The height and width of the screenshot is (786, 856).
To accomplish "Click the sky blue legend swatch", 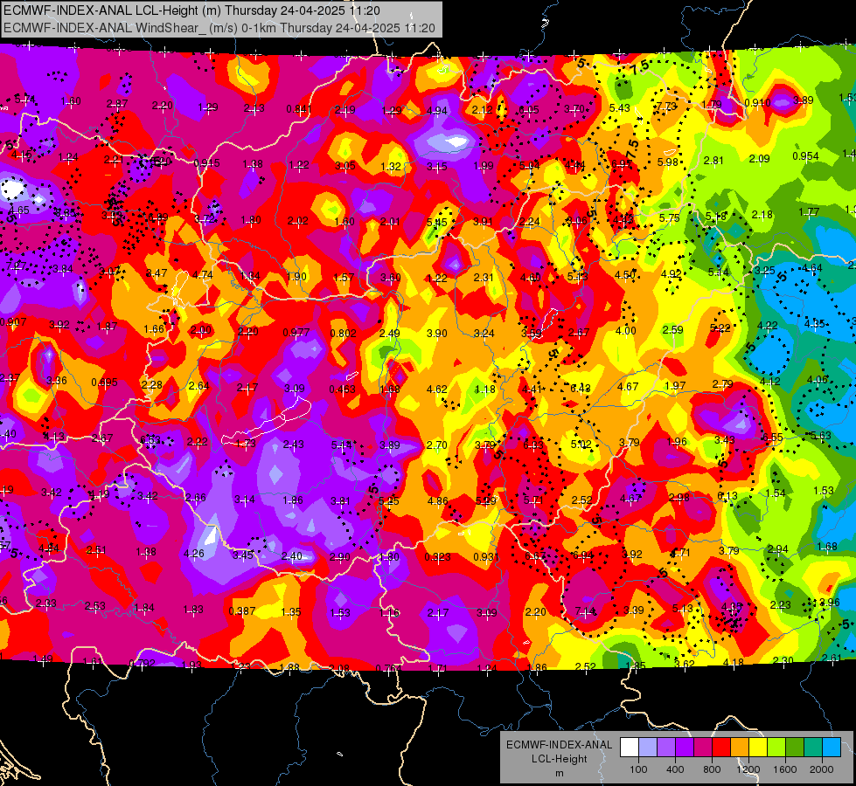I will pos(831,748).
